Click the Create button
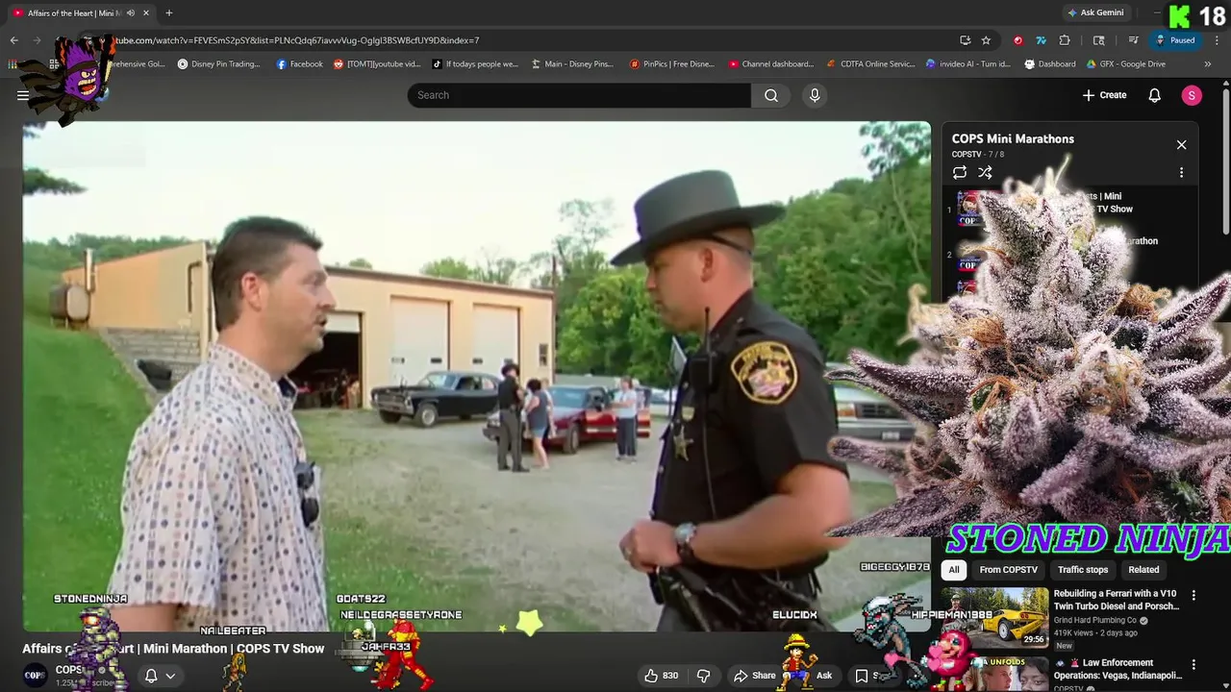Viewport: 1231px width, 692px height. click(1104, 95)
